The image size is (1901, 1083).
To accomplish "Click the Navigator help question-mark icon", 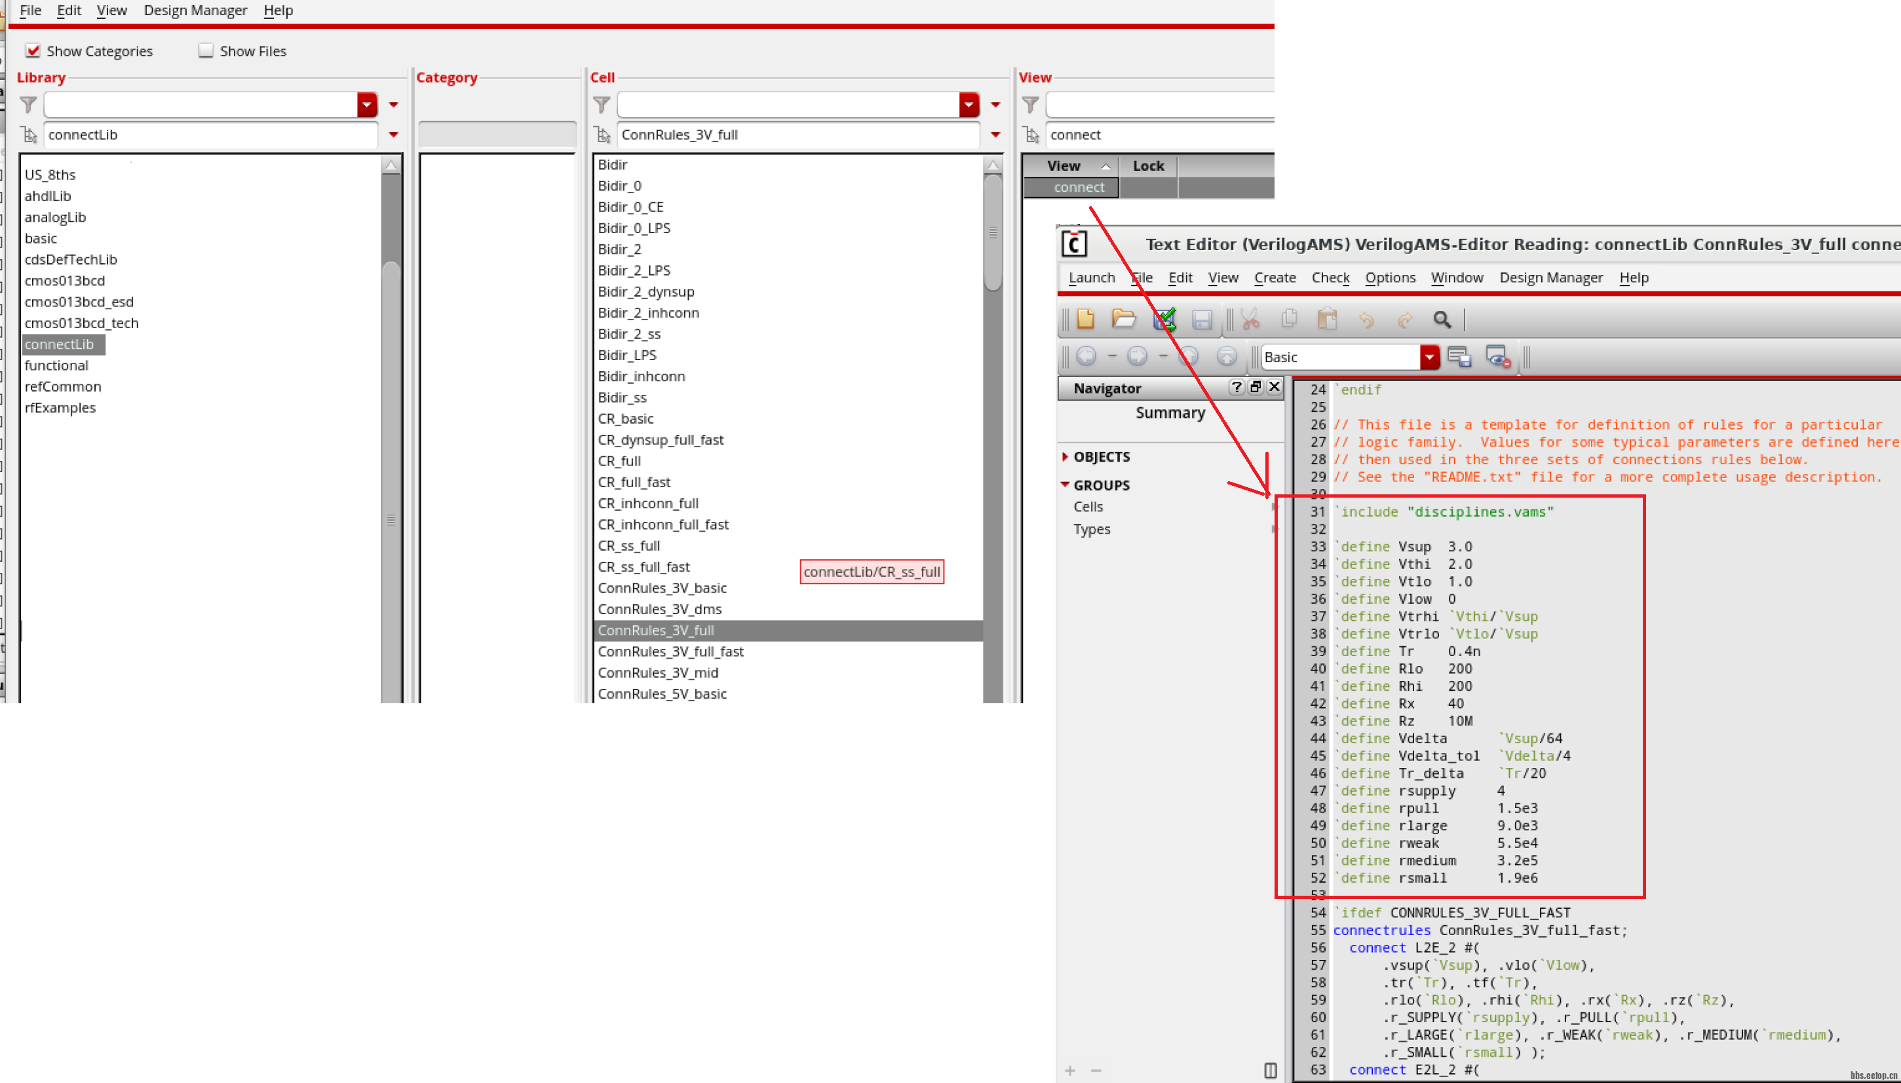I will point(1237,387).
